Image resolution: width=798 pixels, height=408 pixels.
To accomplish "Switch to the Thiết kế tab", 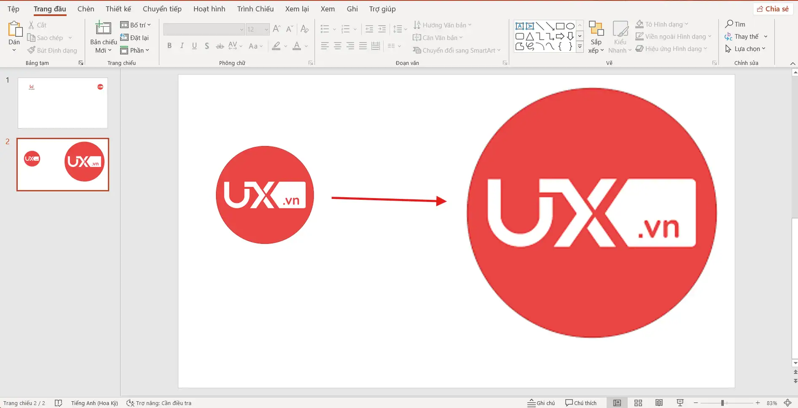I will tap(118, 9).
